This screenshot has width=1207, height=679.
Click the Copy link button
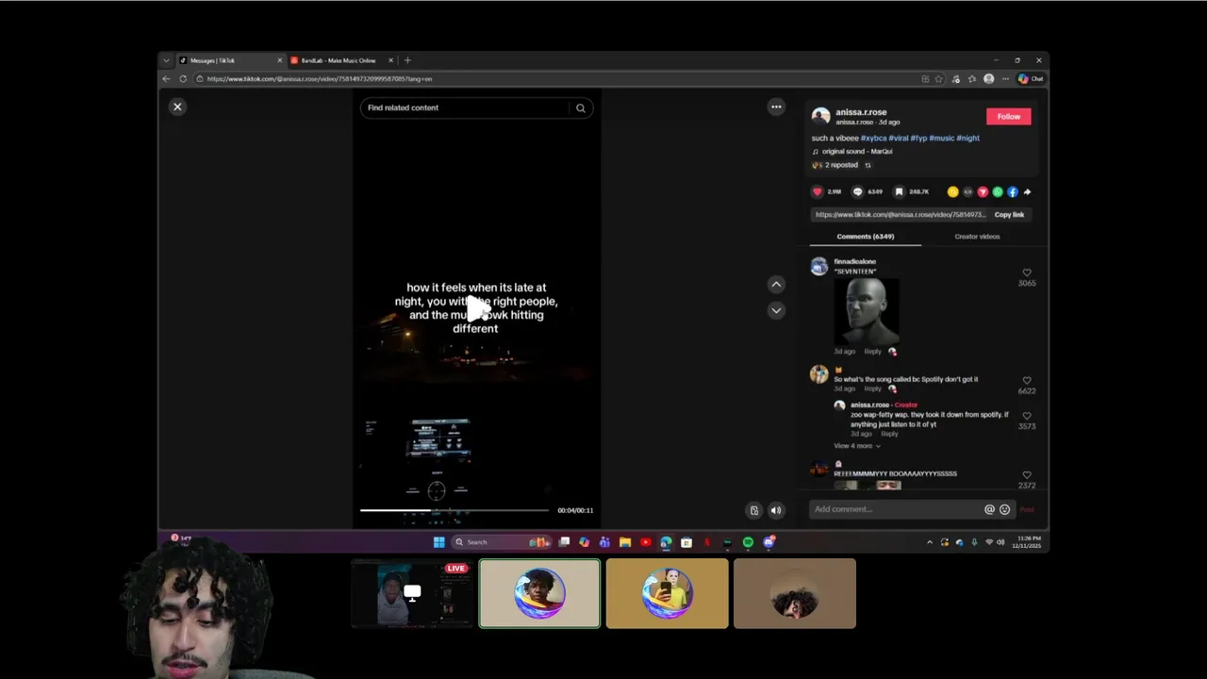point(1009,214)
